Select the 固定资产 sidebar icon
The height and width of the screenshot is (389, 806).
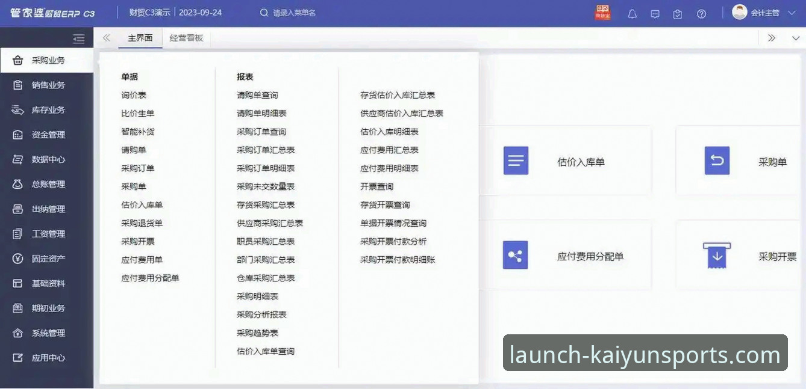(16, 258)
